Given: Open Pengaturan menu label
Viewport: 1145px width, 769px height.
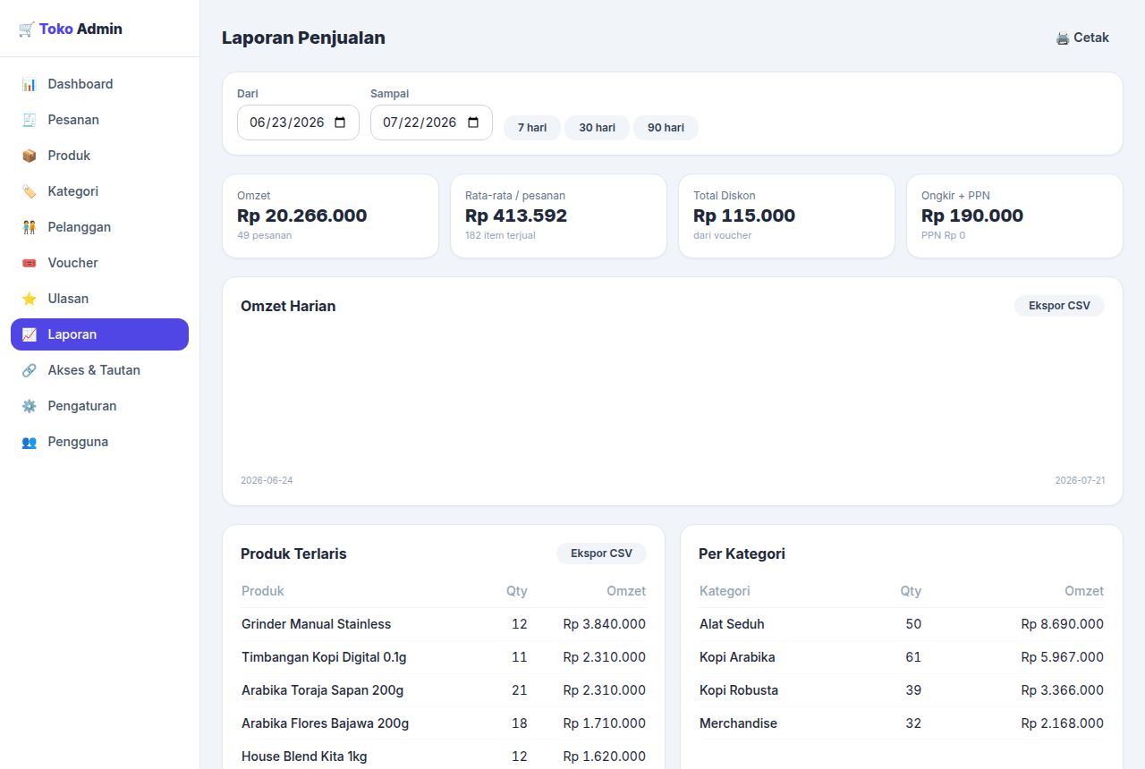Looking at the screenshot, I should tap(82, 406).
